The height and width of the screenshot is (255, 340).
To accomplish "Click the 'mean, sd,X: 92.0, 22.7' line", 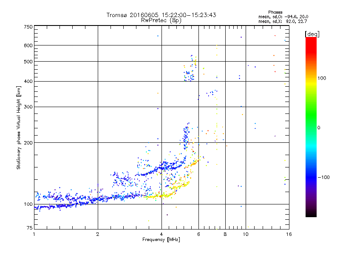I will [283, 21].
